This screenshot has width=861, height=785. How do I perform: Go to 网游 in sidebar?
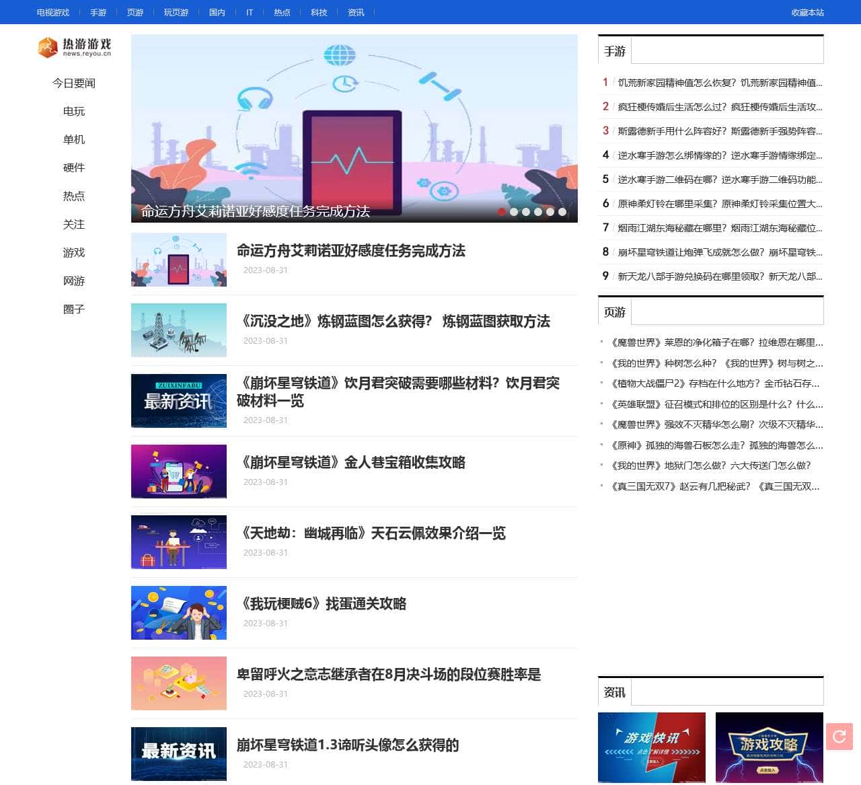coord(74,281)
